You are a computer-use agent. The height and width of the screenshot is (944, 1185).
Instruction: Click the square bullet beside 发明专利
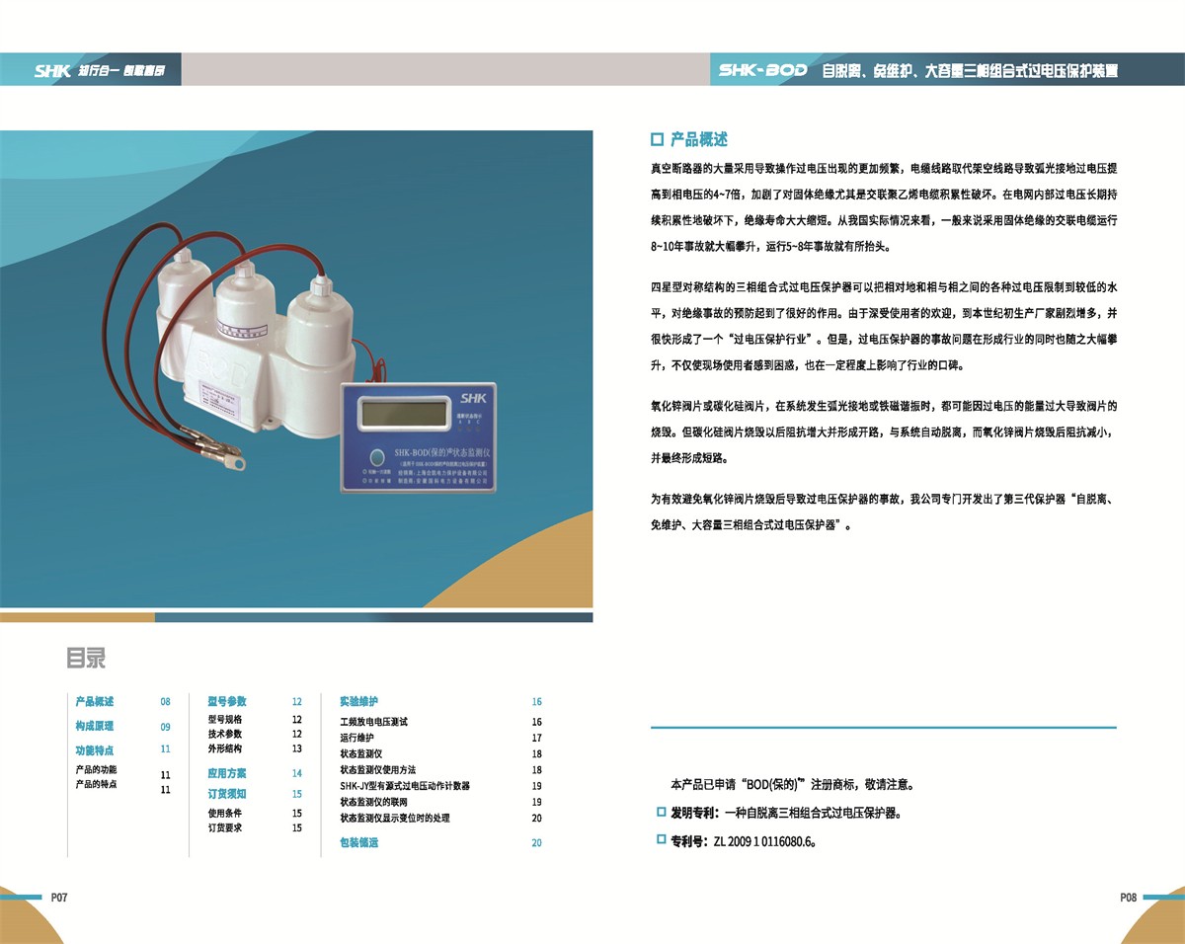click(662, 812)
